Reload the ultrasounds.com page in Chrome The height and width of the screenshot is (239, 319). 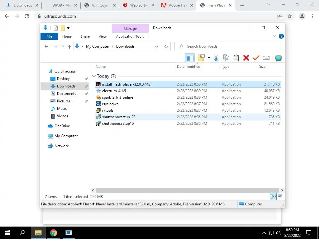click(27, 16)
